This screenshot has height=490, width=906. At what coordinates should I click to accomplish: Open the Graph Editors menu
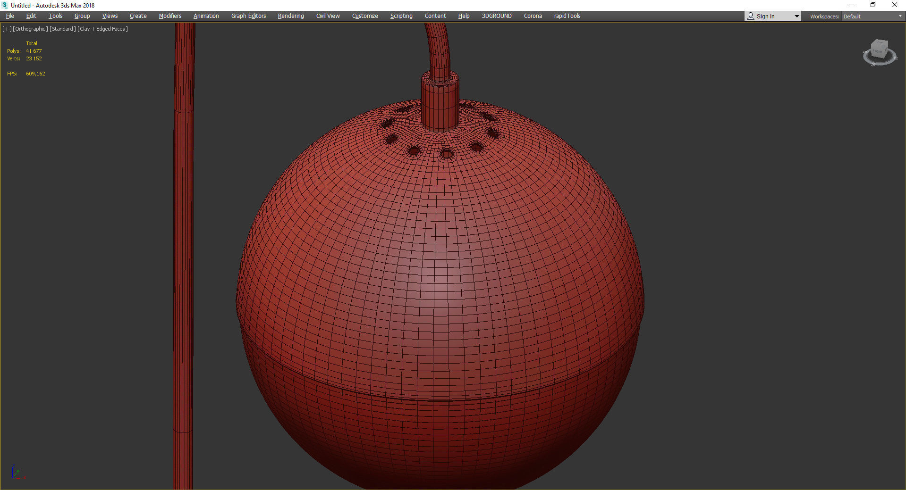[248, 16]
